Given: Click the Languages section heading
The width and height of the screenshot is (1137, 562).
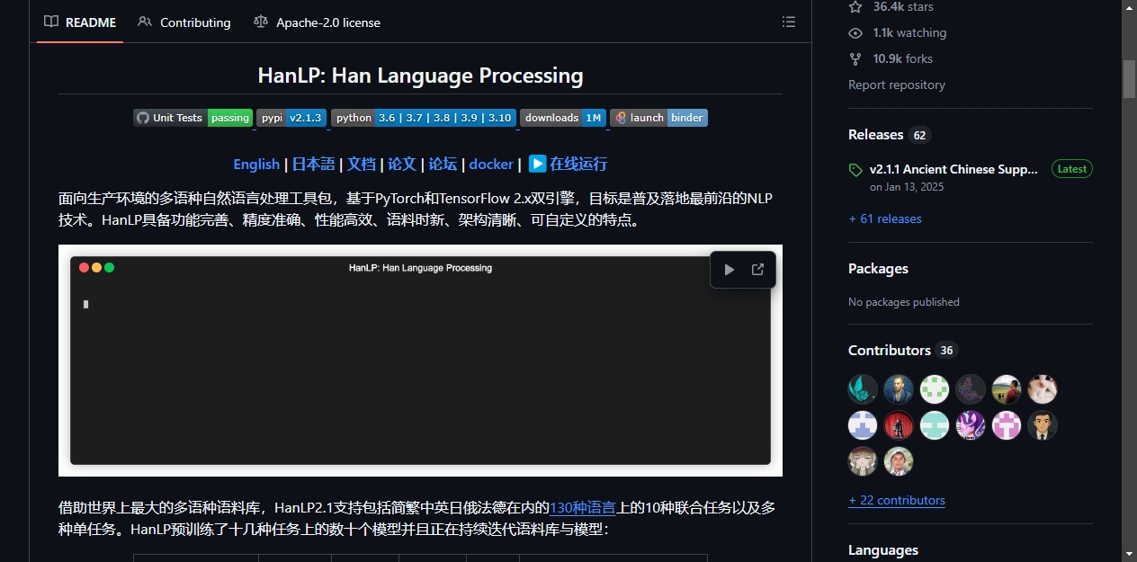Looking at the screenshot, I should pos(883,550).
